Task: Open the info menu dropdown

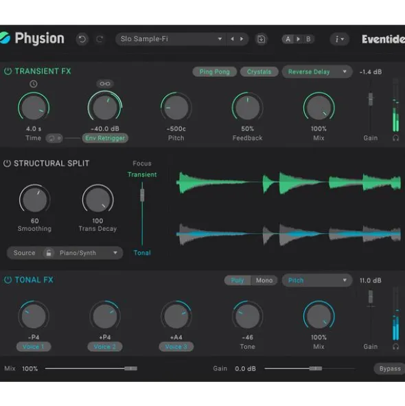Action: coord(339,39)
